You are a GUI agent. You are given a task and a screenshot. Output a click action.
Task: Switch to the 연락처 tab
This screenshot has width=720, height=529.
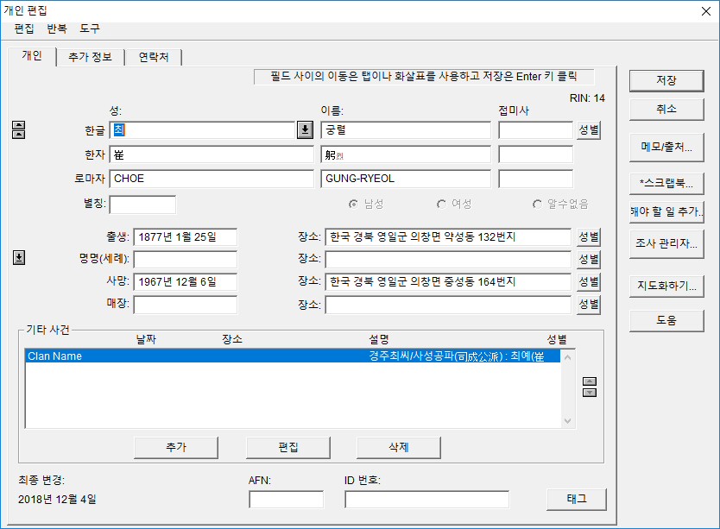coord(153,57)
